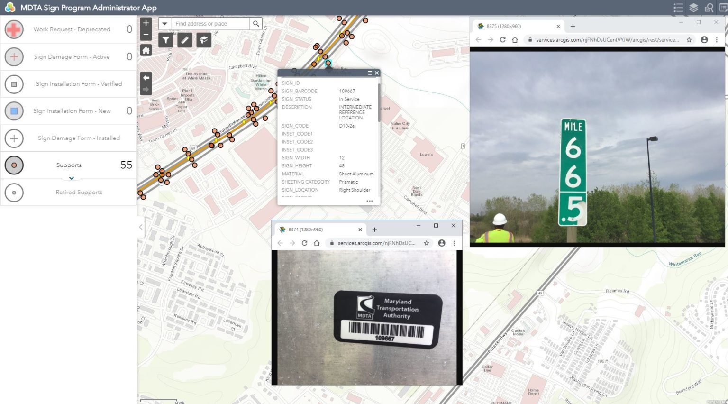Open the Attribute Search widget
728x404 pixels.
pyautogui.click(x=709, y=8)
